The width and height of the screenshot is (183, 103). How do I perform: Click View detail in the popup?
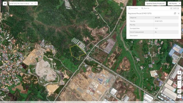click(133, 8)
